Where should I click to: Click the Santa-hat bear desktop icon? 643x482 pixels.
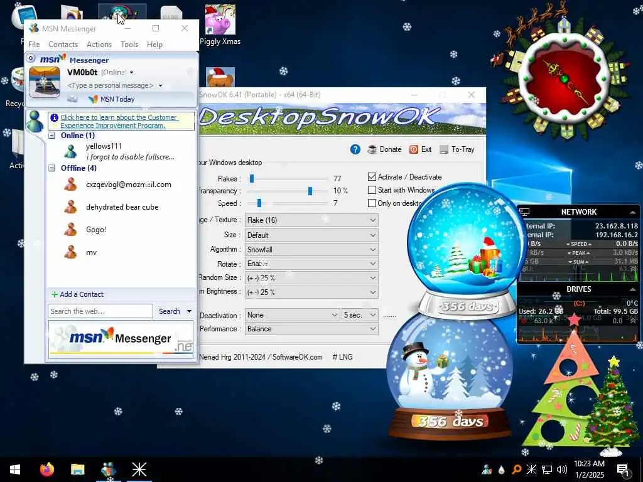pos(220,77)
